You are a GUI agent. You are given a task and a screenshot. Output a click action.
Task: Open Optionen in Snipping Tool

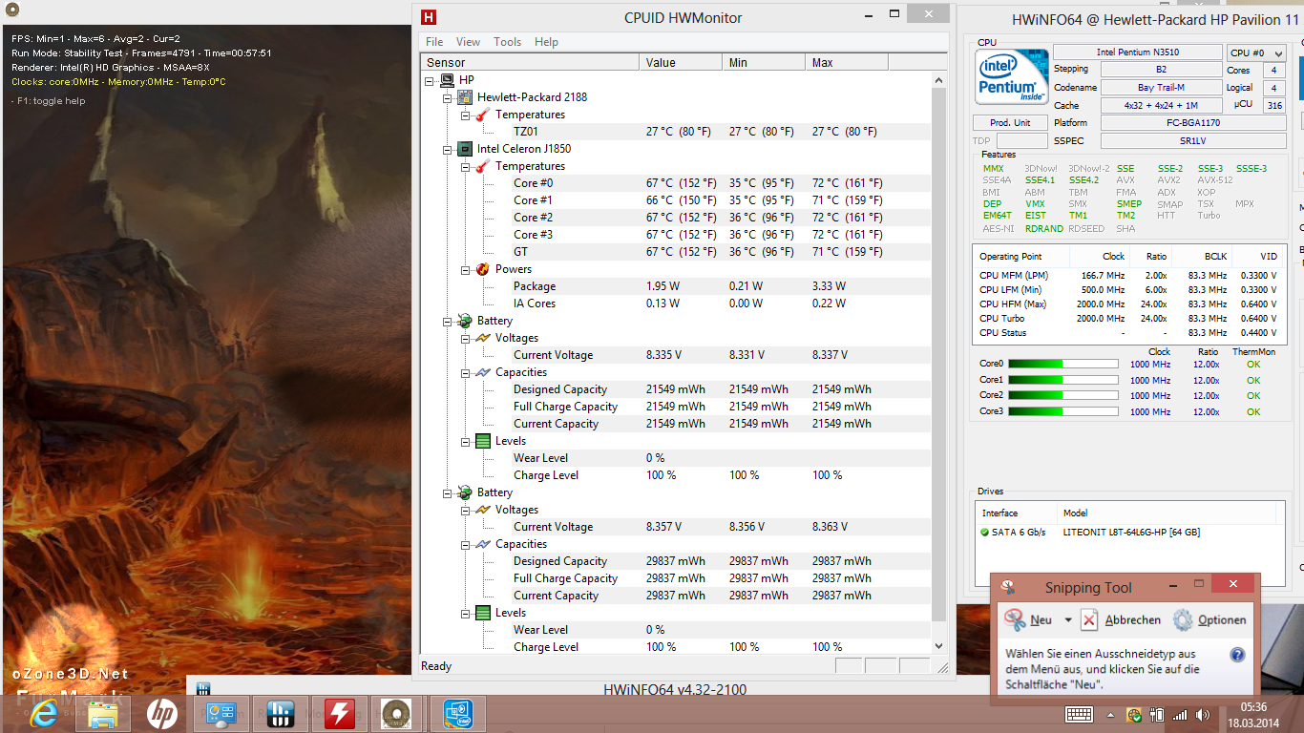point(1209,620)
